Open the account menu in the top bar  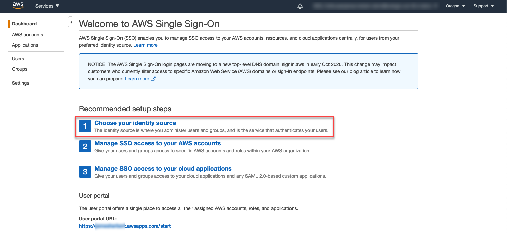coord(375,6)
